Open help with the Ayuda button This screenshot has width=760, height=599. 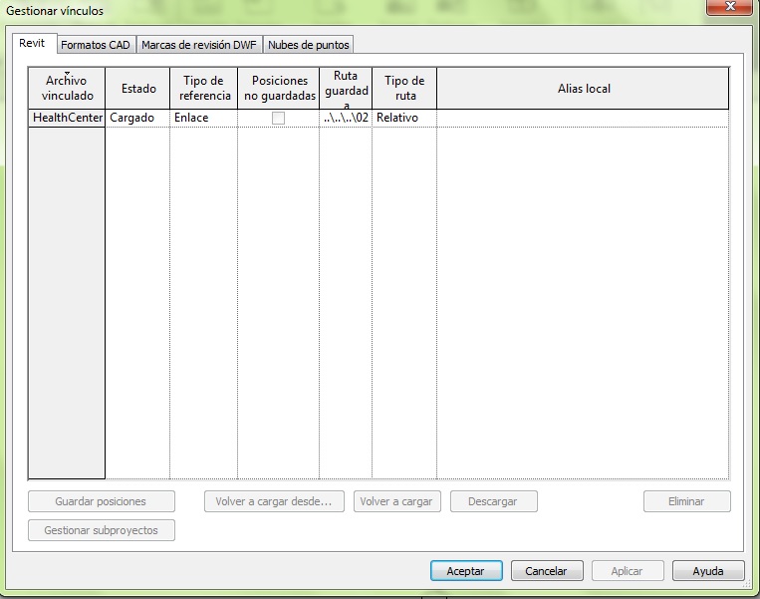(x=707, y=571)
